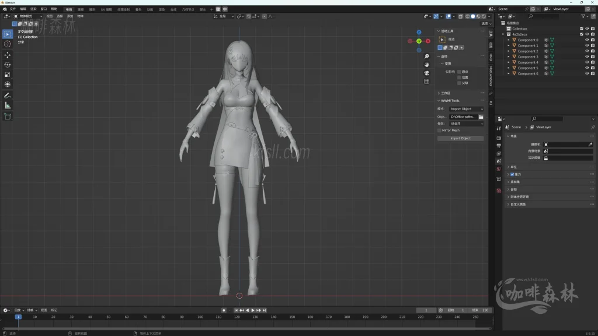Image resolution: width=598 pixels, height=336 pixels.
Task: Open the Render properties tab icon
Action: pyautogui.click(x=499, y=138)
